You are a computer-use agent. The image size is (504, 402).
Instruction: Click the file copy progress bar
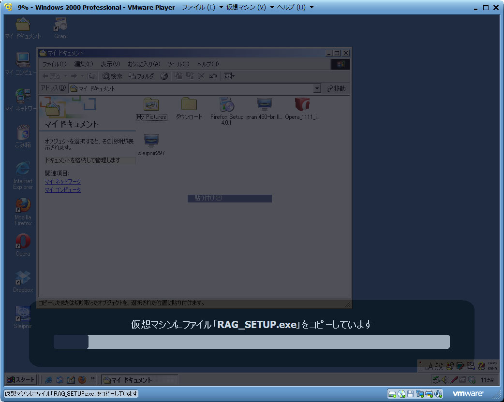252,342
